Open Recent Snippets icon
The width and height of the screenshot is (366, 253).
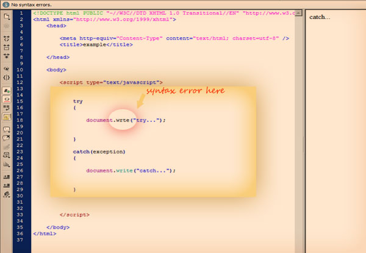(7, 155)
